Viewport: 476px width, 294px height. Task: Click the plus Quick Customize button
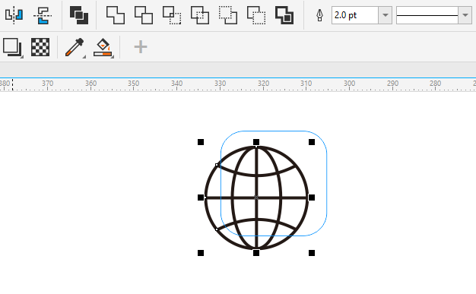[141, 47]
